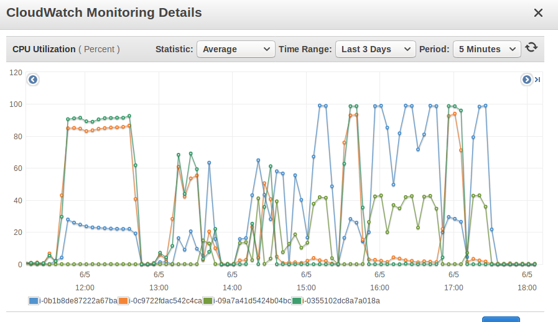The height and width of the screenshot is (322, 558).
Task: Select legend label i-0355102dc8a7a018a
Action: [341, 301]
